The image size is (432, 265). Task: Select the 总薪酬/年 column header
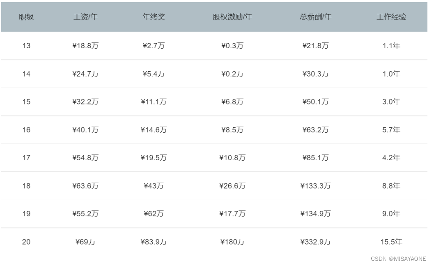pos(316,17)
